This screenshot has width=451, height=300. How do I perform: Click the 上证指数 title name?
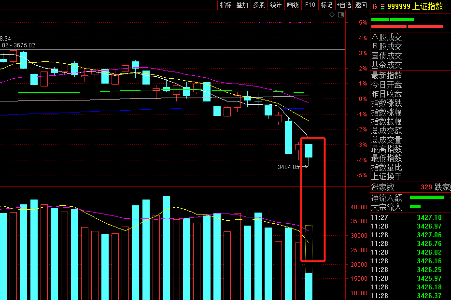(427, 6)
